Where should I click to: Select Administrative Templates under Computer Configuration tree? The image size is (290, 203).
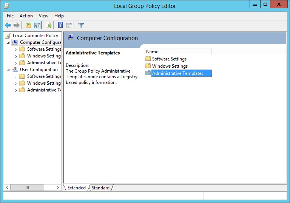click(x=44, y=63)
